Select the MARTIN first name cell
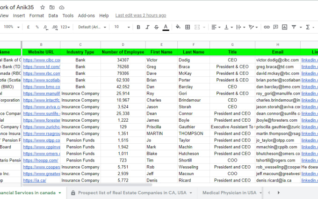 161,133
